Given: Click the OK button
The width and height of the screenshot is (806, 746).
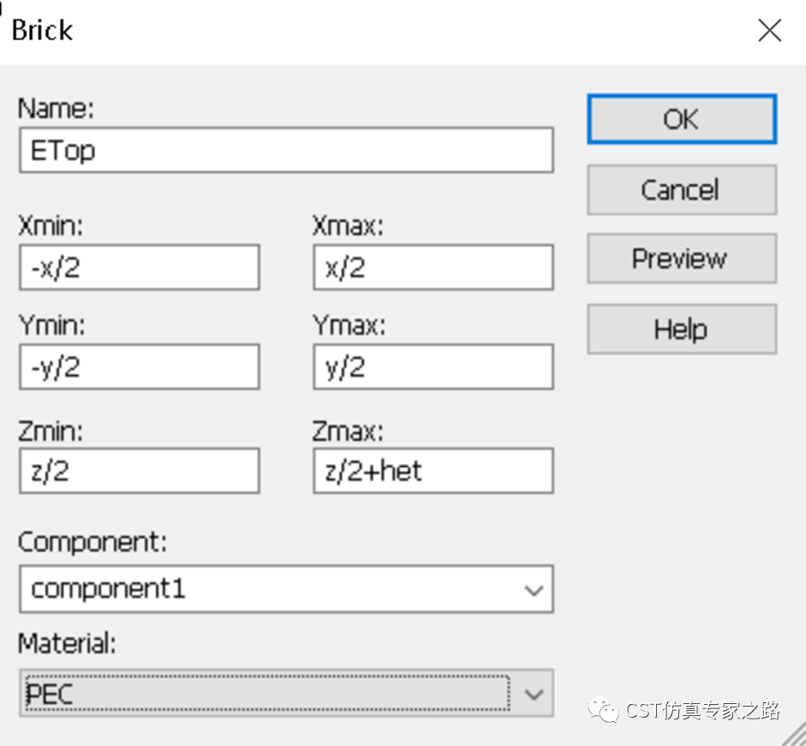Looking at the screenshot, I should [x=681, y=119].
